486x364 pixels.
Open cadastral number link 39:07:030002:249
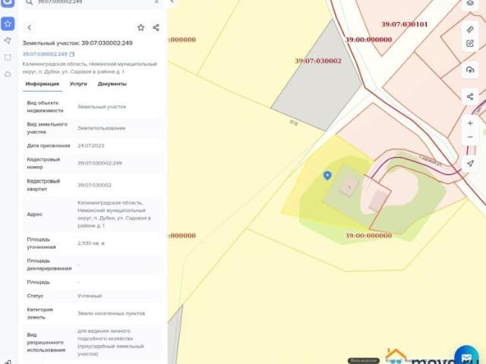pos(45,54)
